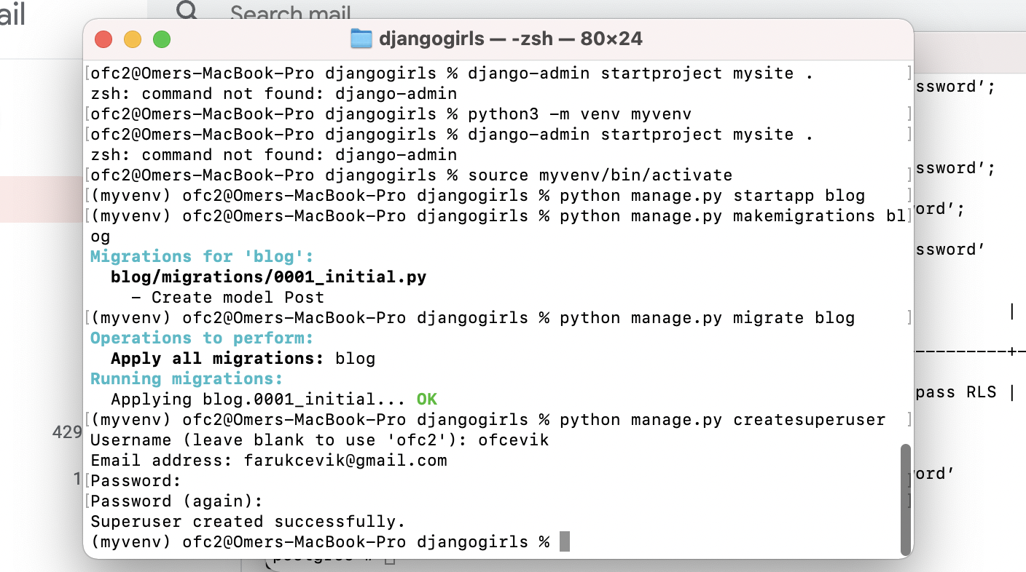Click 'source myvenv/bin/activate' command line
This screenshot has height=572, width=1026.
[600, 175]
